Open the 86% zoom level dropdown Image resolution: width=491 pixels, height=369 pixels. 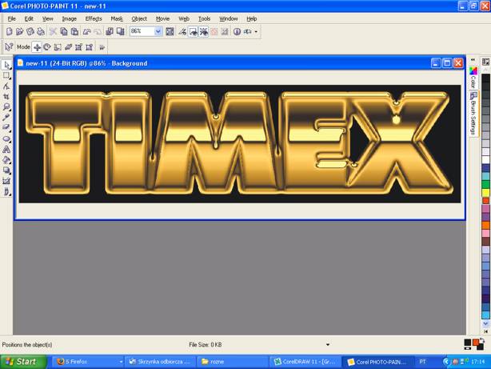158,32
